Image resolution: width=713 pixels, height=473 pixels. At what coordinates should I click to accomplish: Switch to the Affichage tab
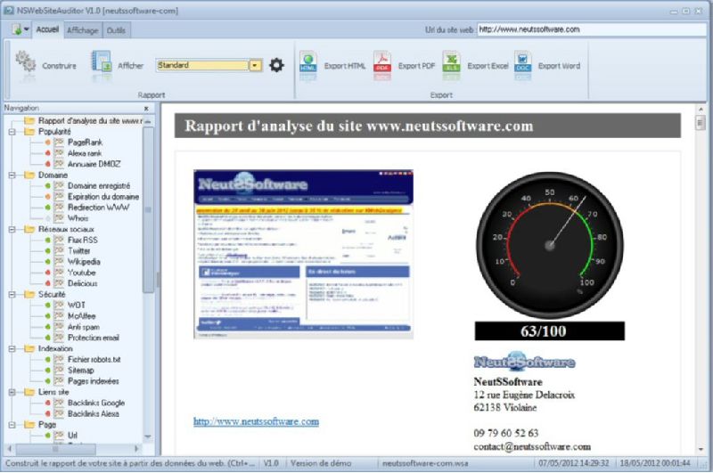[x=83, y=30]
